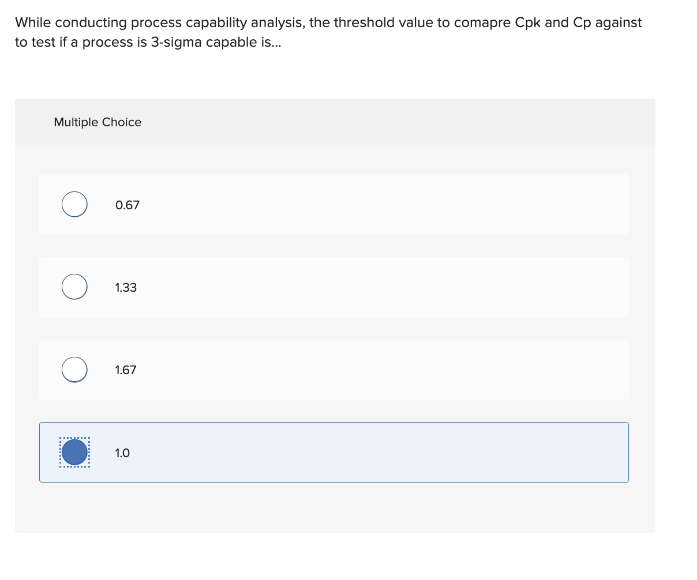697x580 pixels.
Task: Deselect the currently chosen 1.0 option
Action: 74,452
